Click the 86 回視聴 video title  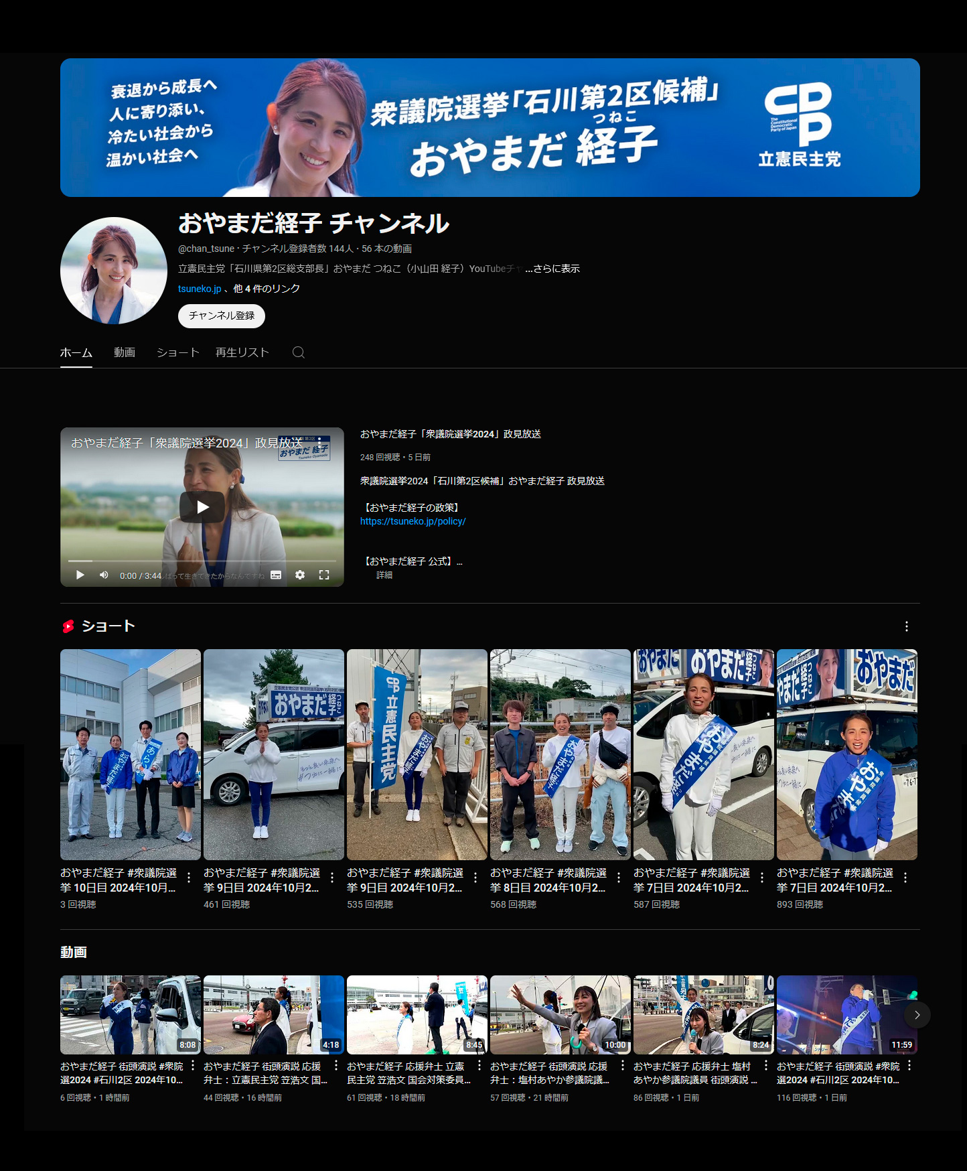(695, 1073)
